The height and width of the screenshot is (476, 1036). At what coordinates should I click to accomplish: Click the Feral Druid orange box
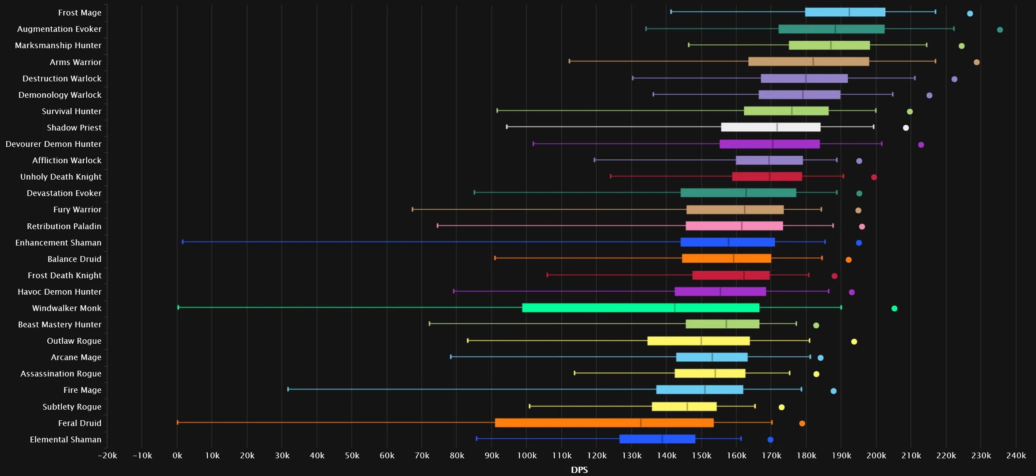(x=604, y=422)
